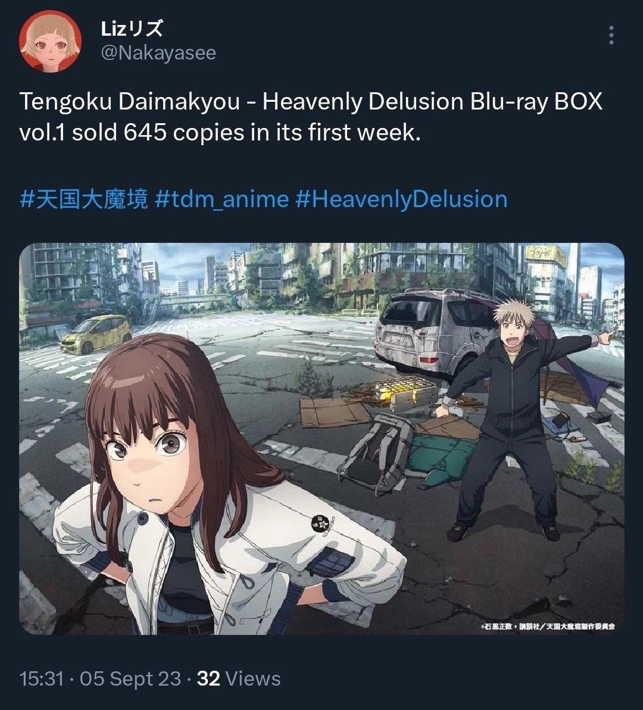Screen dimensions: 643x710
Task: Open the #HeavenlyDelusion hashtag
Action: pos(401,200)
